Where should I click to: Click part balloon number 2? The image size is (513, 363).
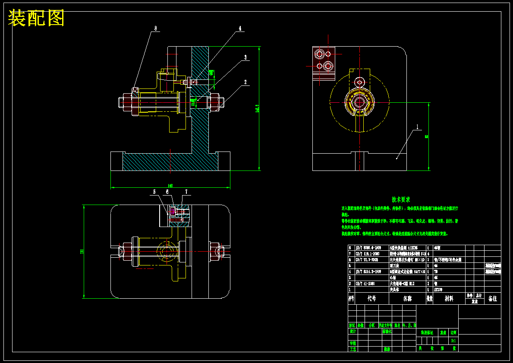[x=245, y=82]
